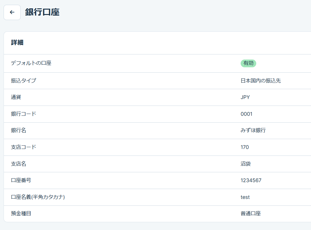Select the 日本国内の振込先 value

[x=260, y=81]
